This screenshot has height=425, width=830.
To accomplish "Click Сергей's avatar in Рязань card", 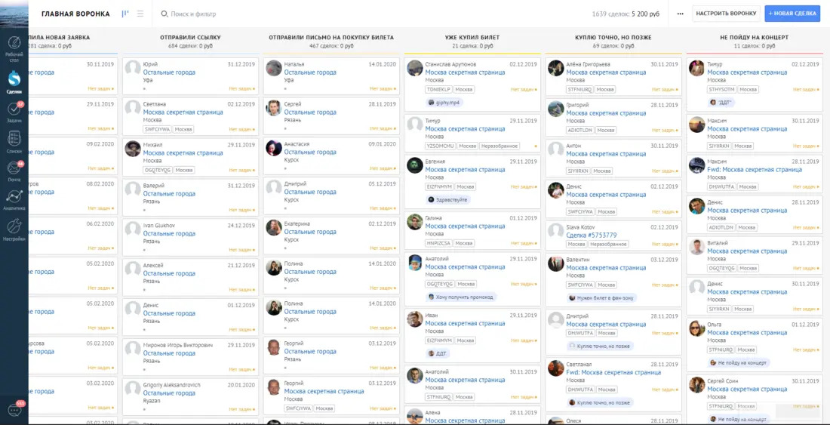I will pos(274,107).
